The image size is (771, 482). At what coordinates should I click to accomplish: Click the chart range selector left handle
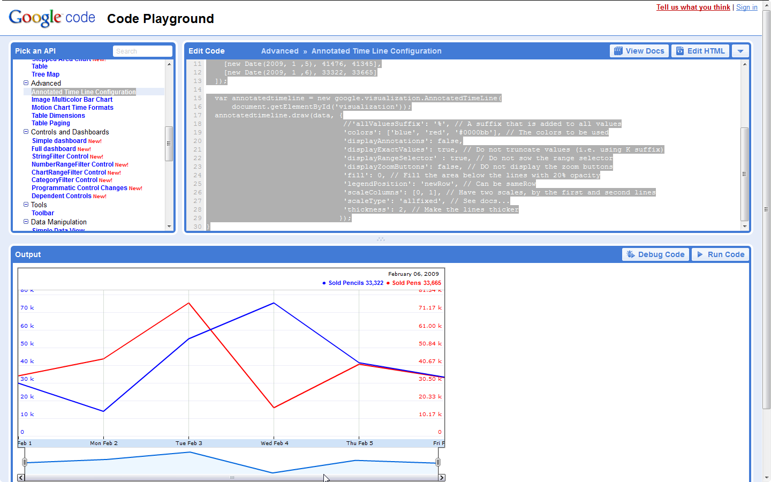pyautogui.click(x=25, y=462)
